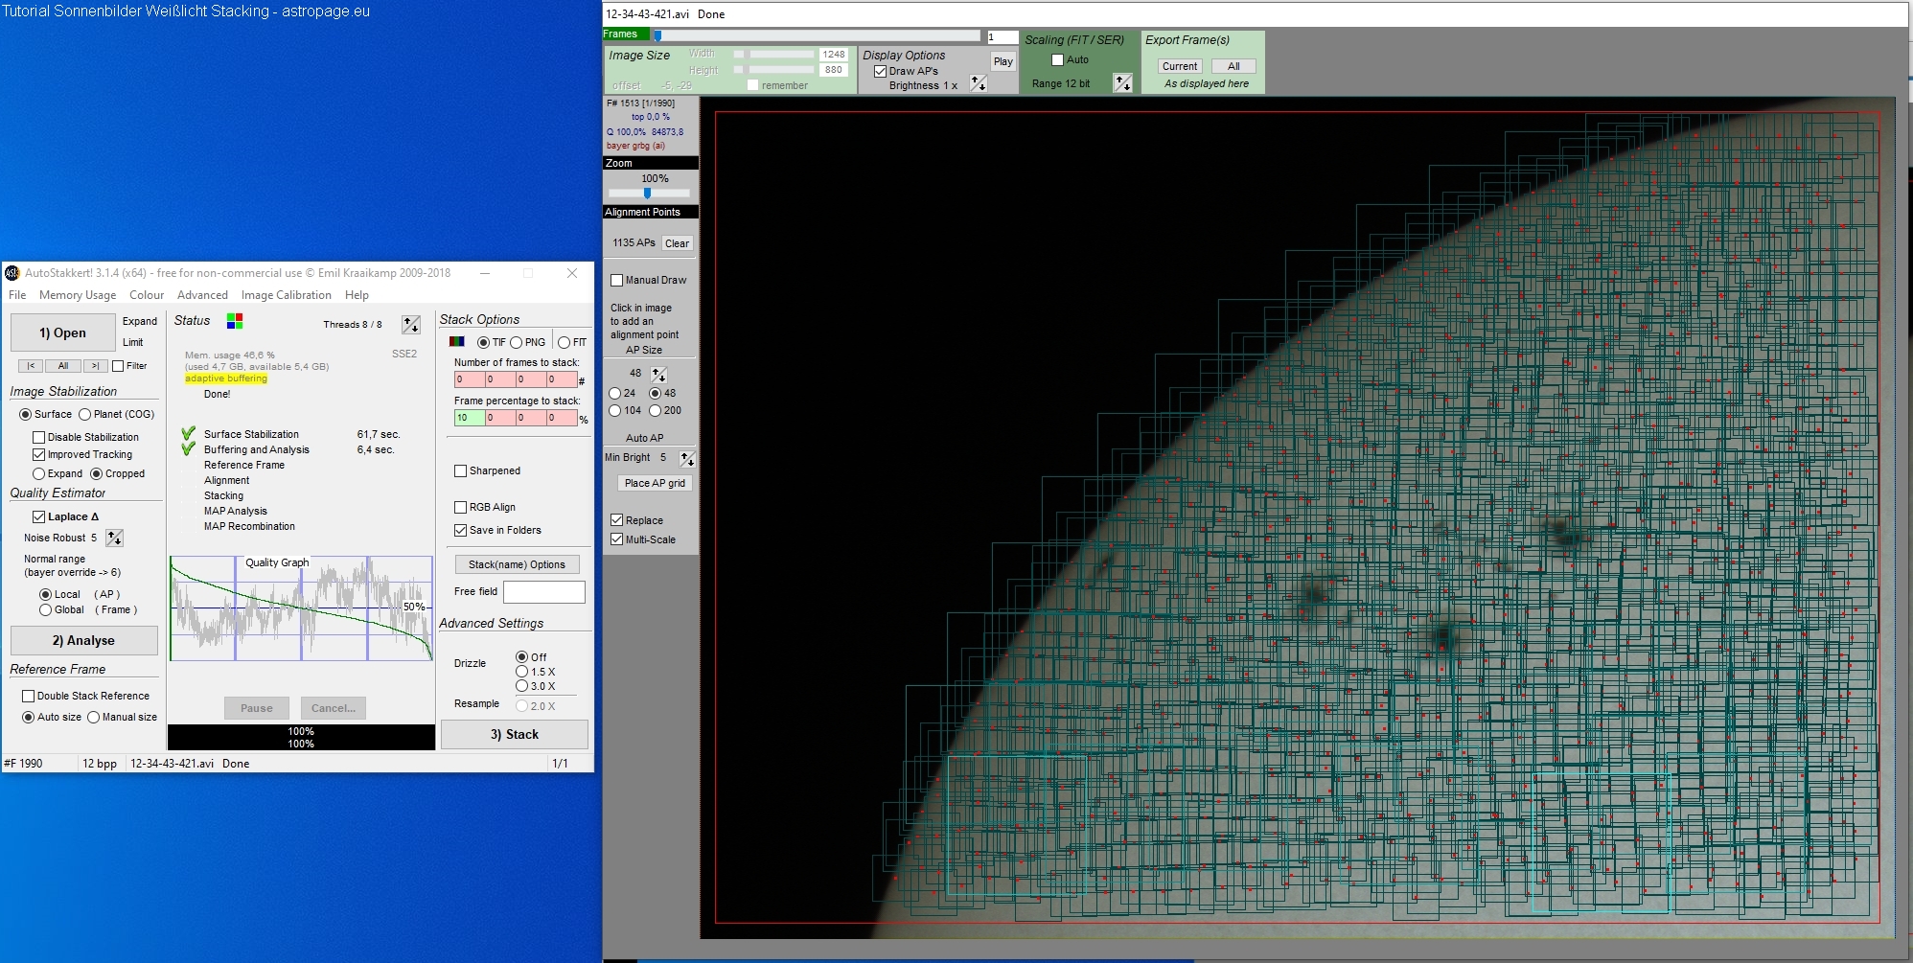Image resolution: width=1913 pixels, height=963 pixels.
Task: Click Play in Display Options
Action: point(1003,61)
